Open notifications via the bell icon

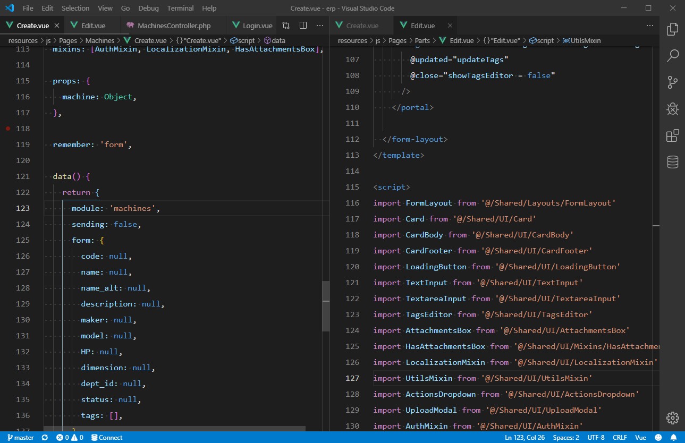673,437
